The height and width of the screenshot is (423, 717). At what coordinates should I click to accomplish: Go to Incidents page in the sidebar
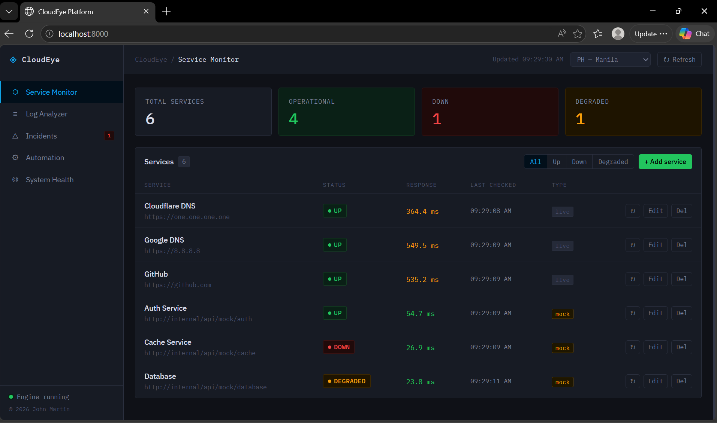click(x=41, y=136)
